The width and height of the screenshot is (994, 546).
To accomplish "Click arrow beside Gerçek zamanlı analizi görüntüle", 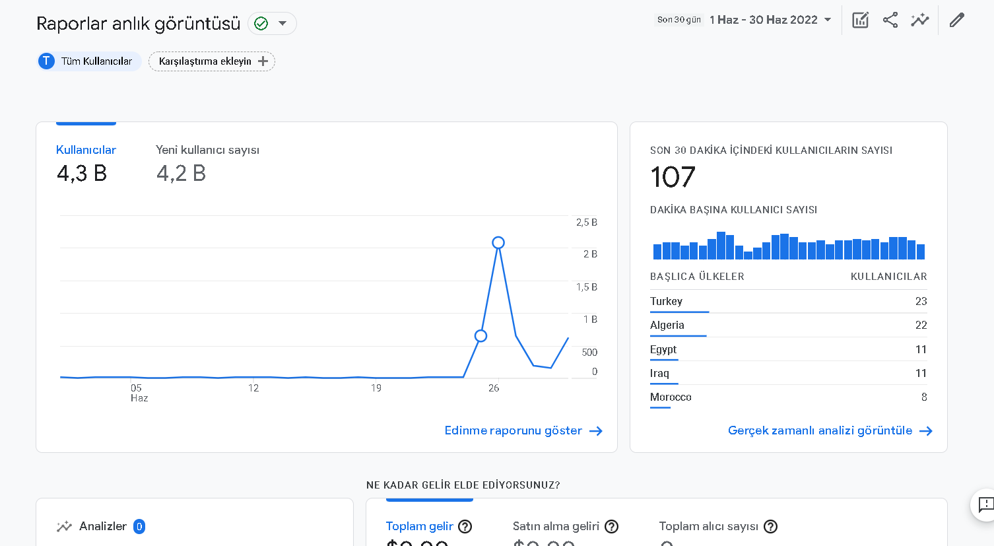I will 926,431.
